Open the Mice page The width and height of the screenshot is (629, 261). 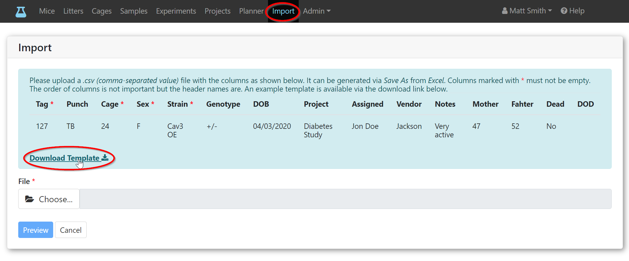[x=47, y=11]
